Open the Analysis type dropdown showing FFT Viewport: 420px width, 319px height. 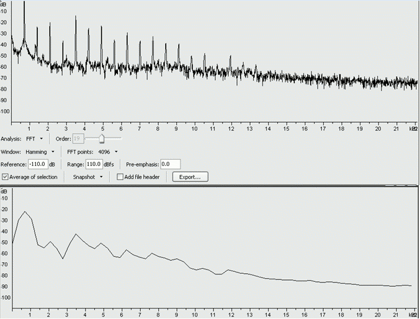34,139
